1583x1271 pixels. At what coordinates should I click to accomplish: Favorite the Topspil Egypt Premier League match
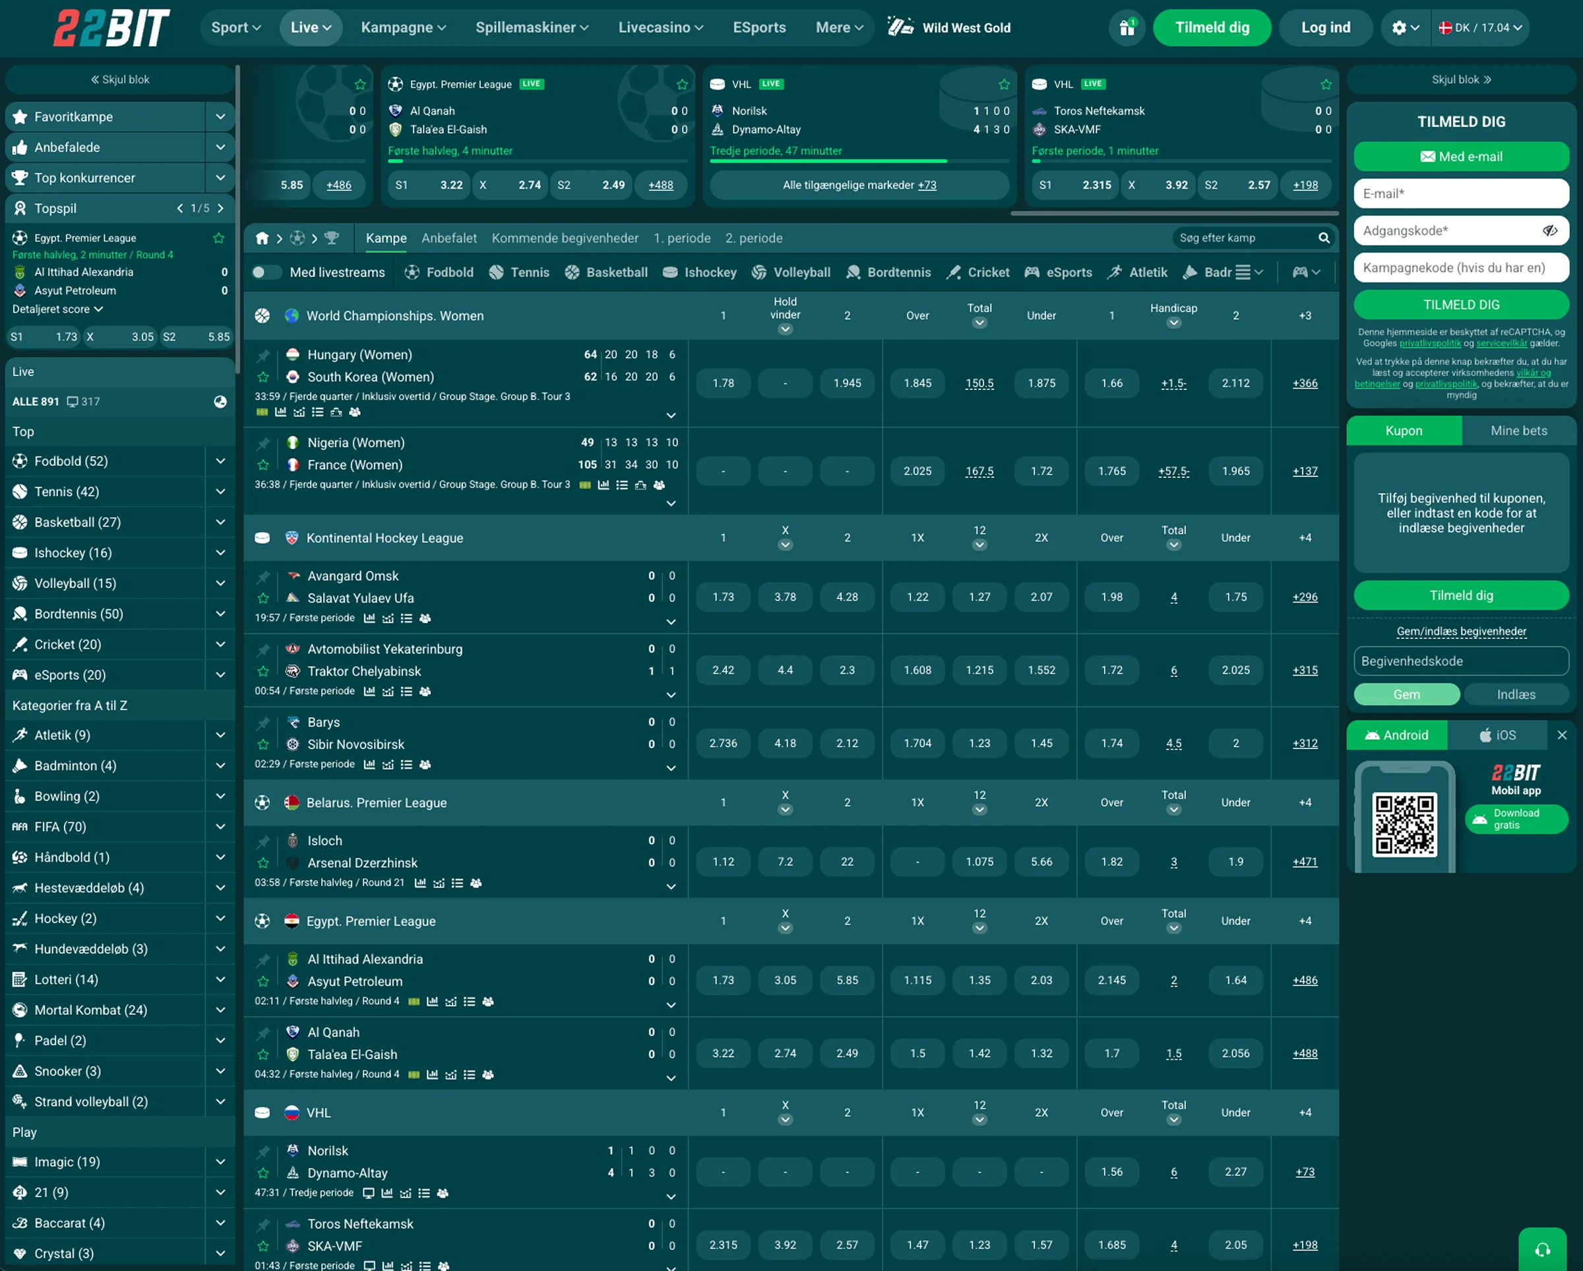(219, 238)
